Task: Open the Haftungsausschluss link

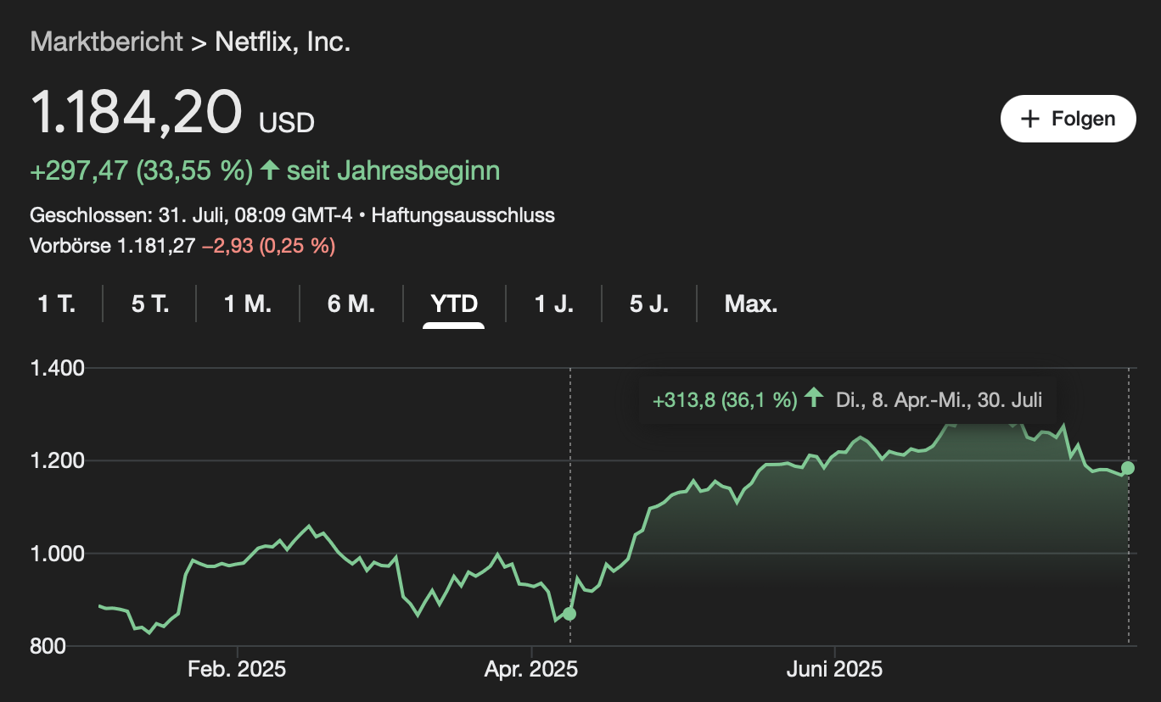Action: tap(463, 215)
